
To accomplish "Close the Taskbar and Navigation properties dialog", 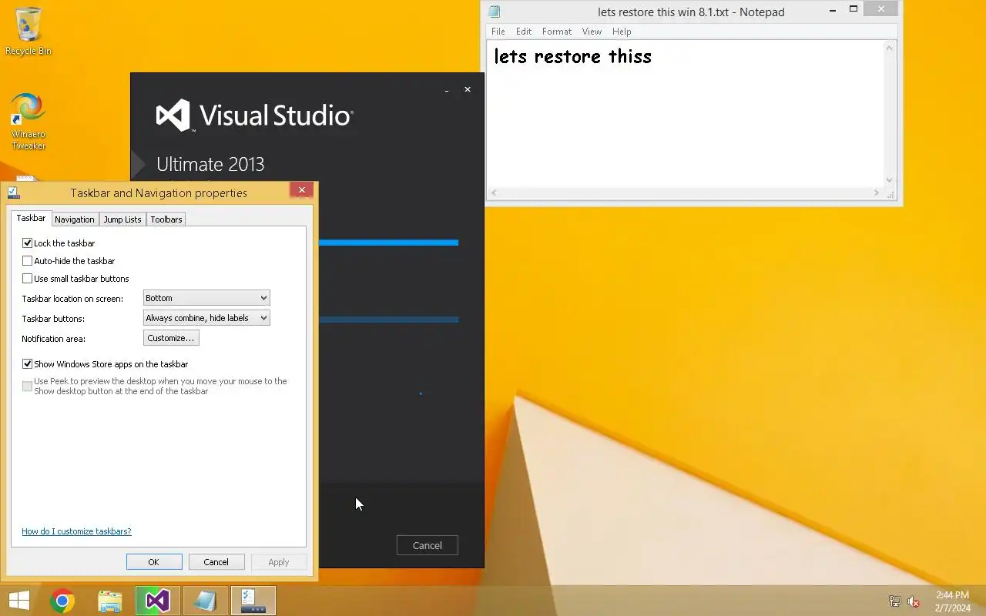I will click(x=302, y=189).
